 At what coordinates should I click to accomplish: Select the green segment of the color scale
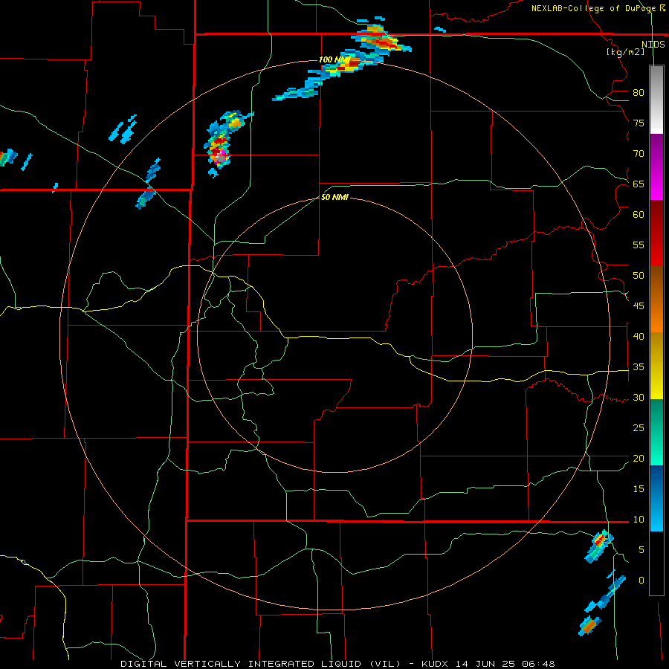coord(656,432)
